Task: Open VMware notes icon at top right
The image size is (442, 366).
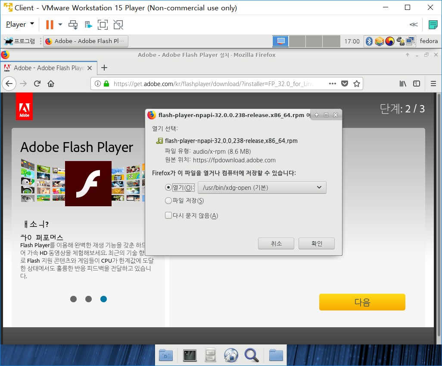Action: [433, 25]
